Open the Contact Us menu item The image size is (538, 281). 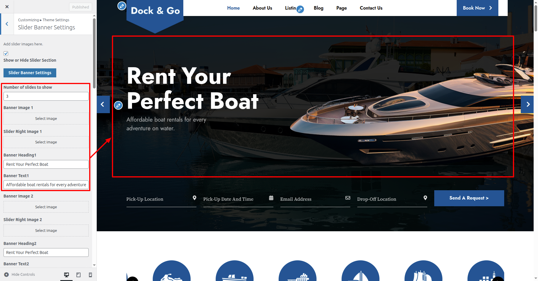pos(371,8)
